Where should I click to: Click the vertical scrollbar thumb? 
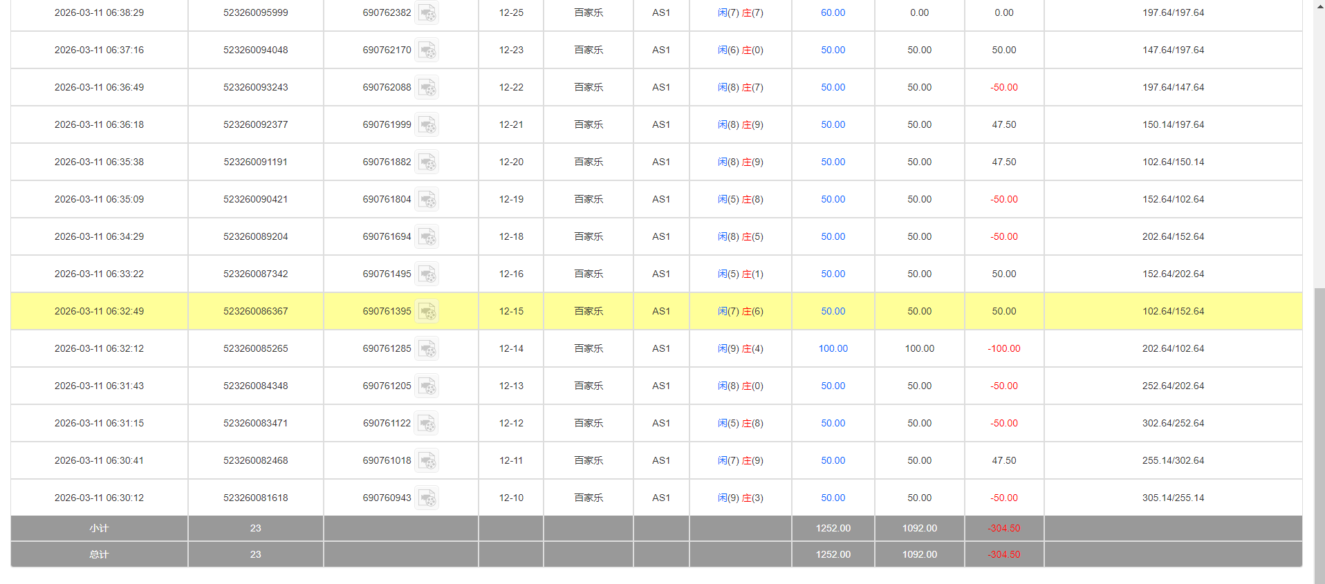tap(1319, 435)
